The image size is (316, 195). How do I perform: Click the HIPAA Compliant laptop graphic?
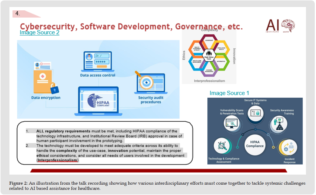[x=99, y=101]
